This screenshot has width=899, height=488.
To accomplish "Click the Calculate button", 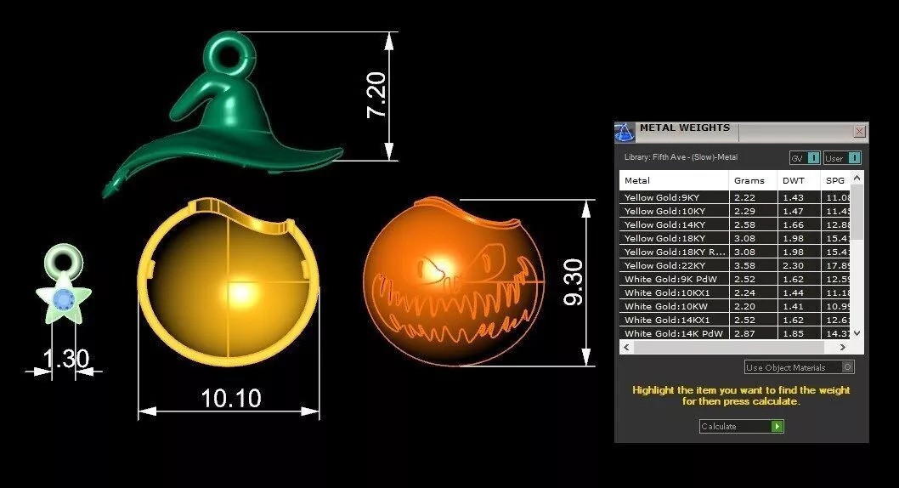I will (x=741, y=426).
